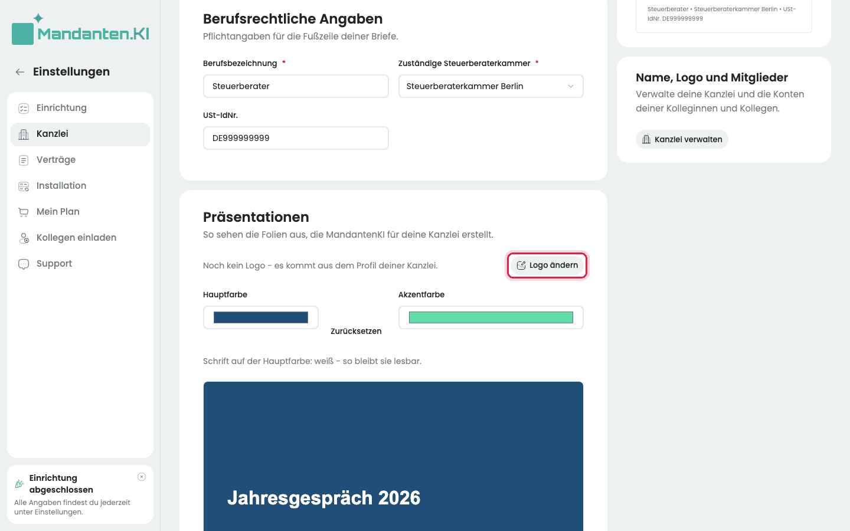The height and width of the screenshot is (531, 850).
Task: Click the Mein Plan cart icon
Action: [x=24, y=212]
